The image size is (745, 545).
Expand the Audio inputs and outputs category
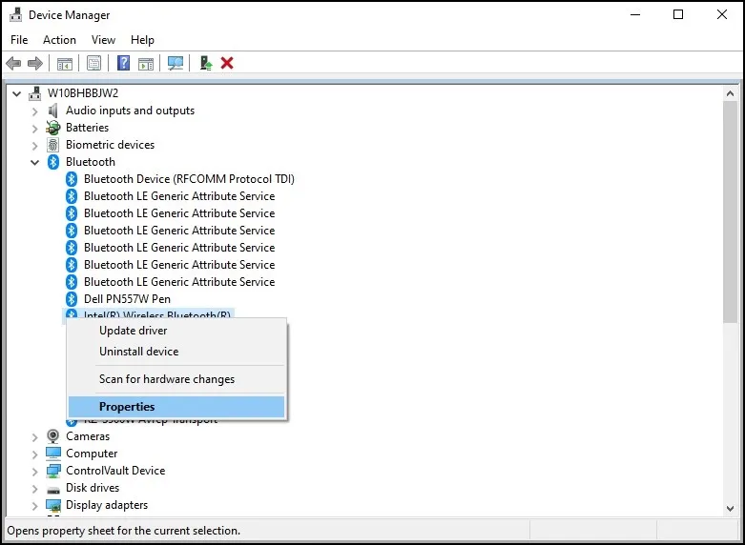(x=35, y=111)
